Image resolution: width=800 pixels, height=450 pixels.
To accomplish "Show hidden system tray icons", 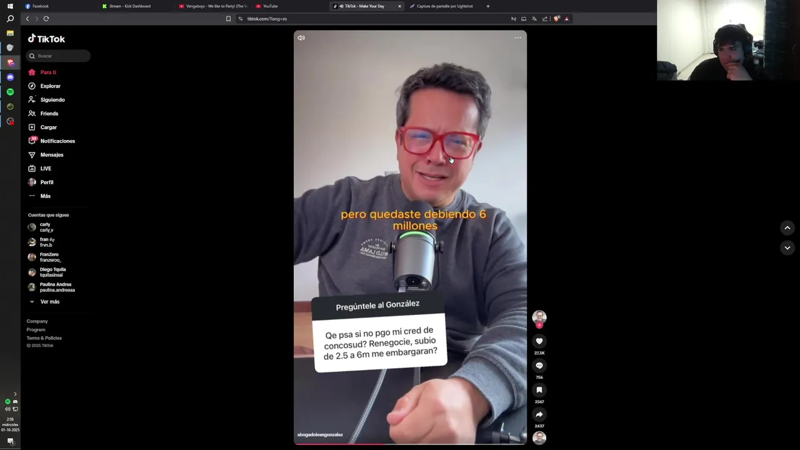I will [x=15, y=394].
